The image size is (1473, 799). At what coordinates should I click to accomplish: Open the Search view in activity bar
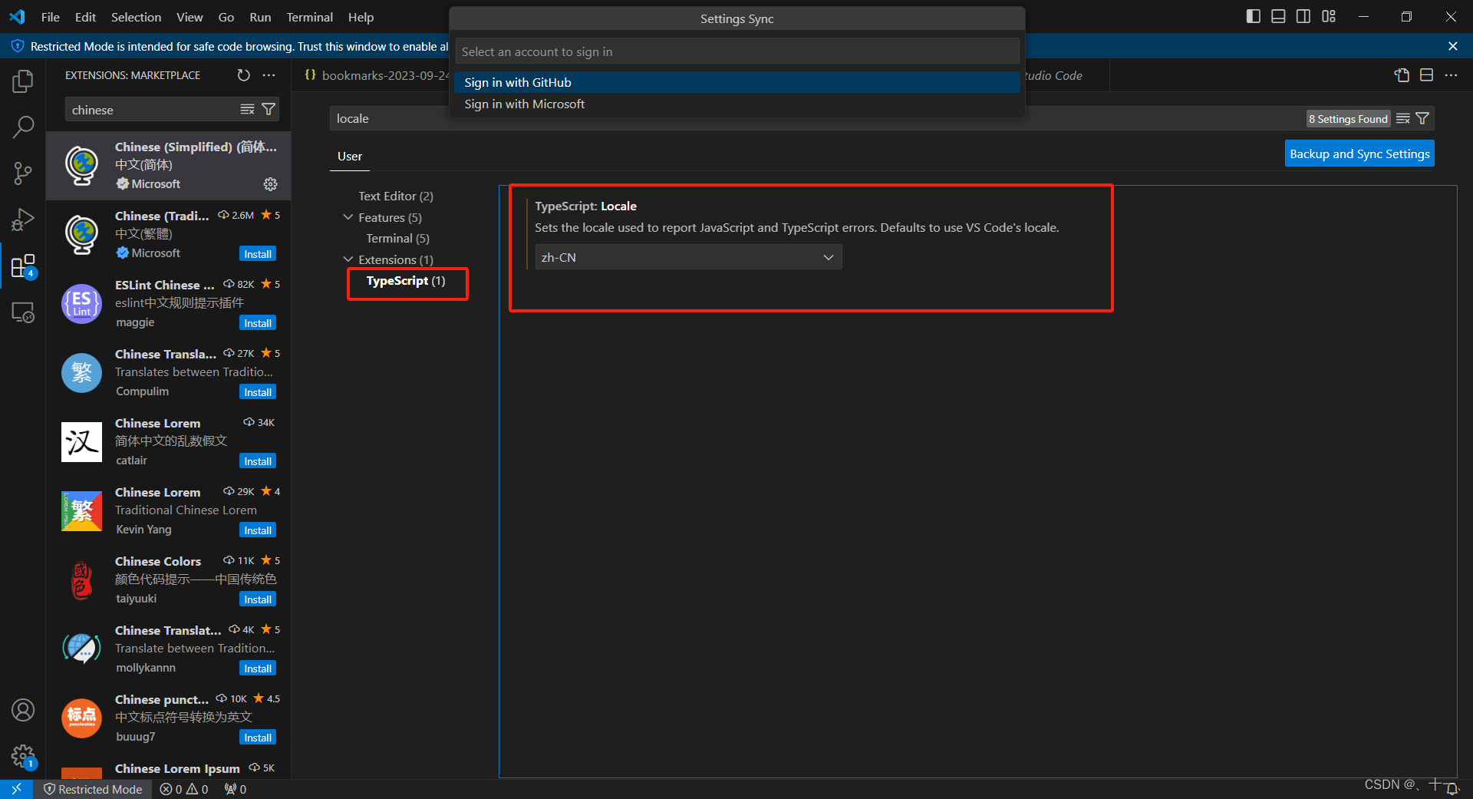(x=23, y=127)
